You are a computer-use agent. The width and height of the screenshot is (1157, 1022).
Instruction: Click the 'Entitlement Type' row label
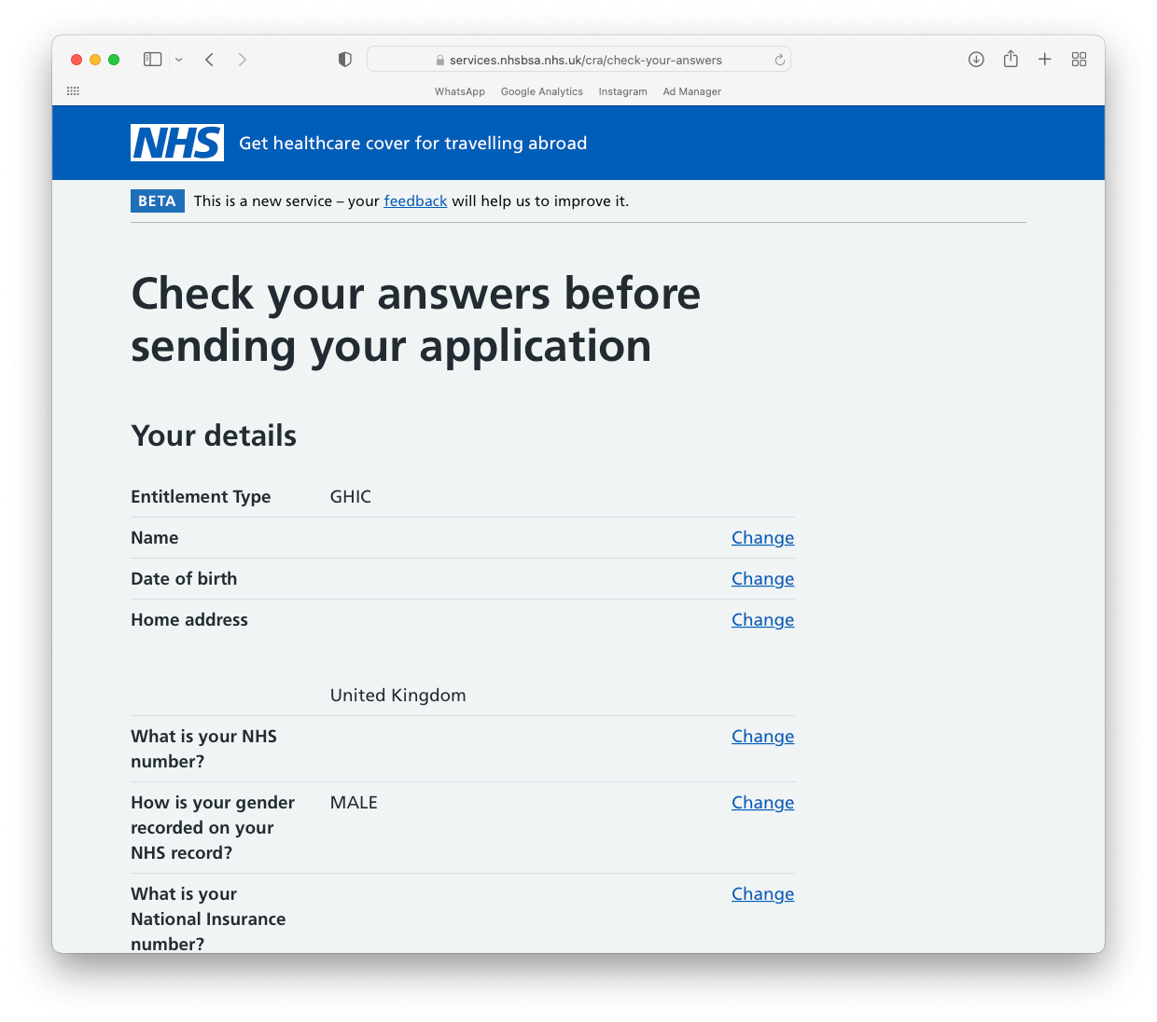201,497
